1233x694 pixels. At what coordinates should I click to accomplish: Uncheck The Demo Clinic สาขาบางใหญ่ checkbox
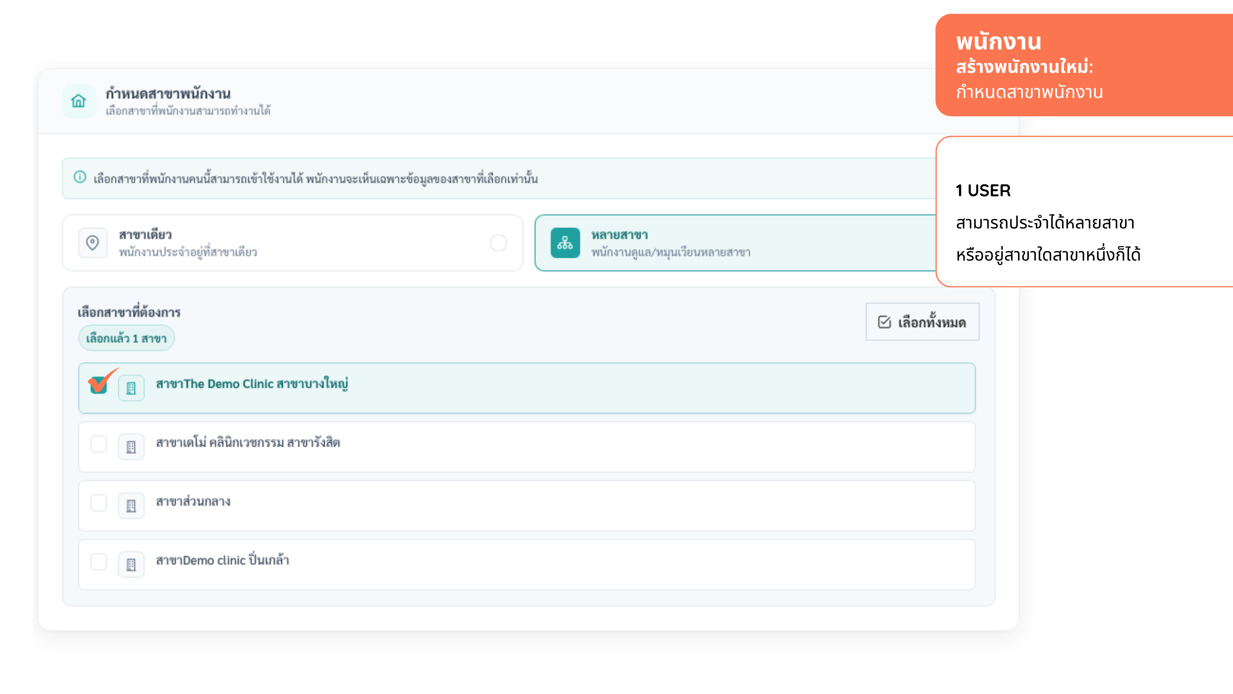click(x=99, y=385)
